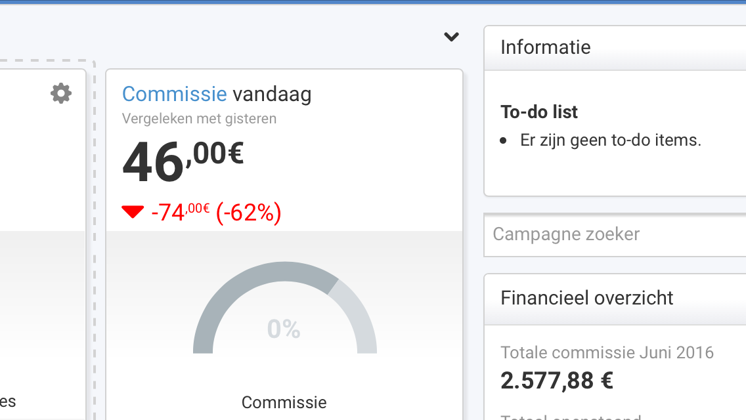Select the To-do list heading
The image size is (746, 420).
[538, 112]
